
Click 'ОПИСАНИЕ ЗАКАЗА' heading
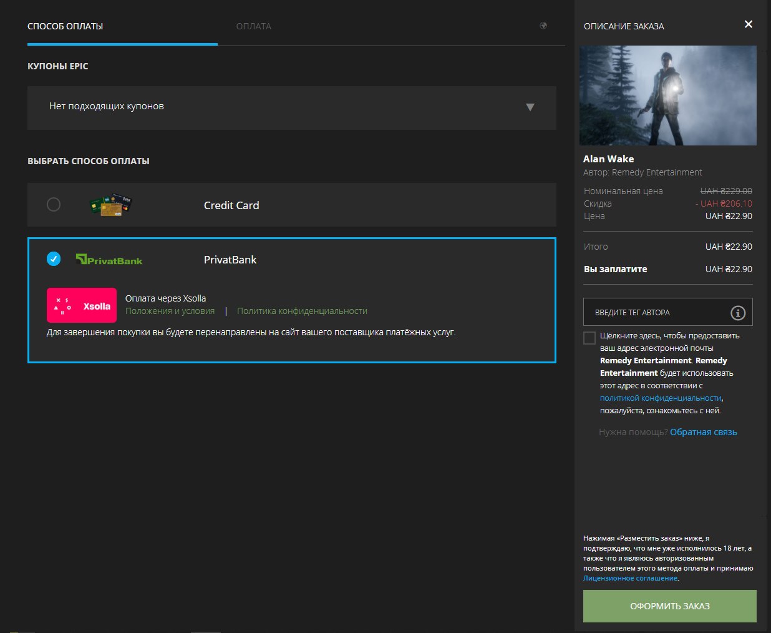[624, 26]
